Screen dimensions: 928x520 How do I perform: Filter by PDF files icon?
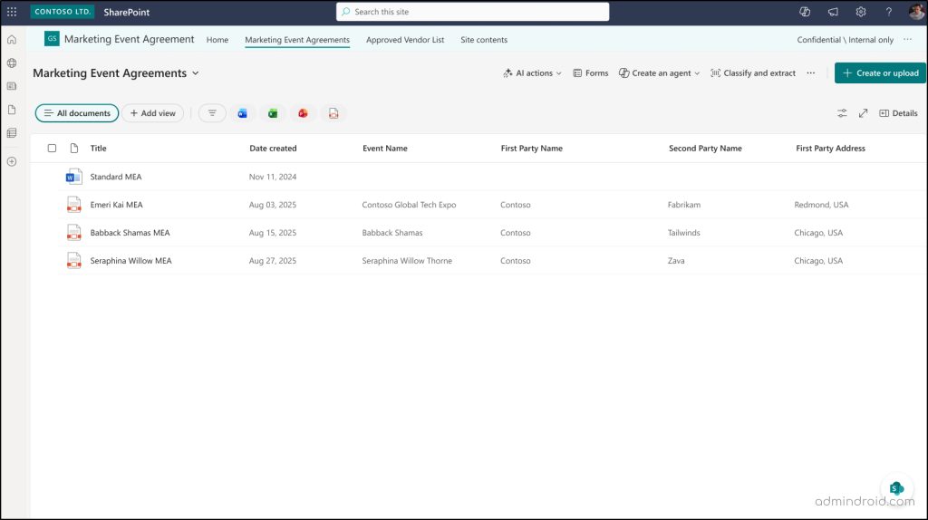333,113
